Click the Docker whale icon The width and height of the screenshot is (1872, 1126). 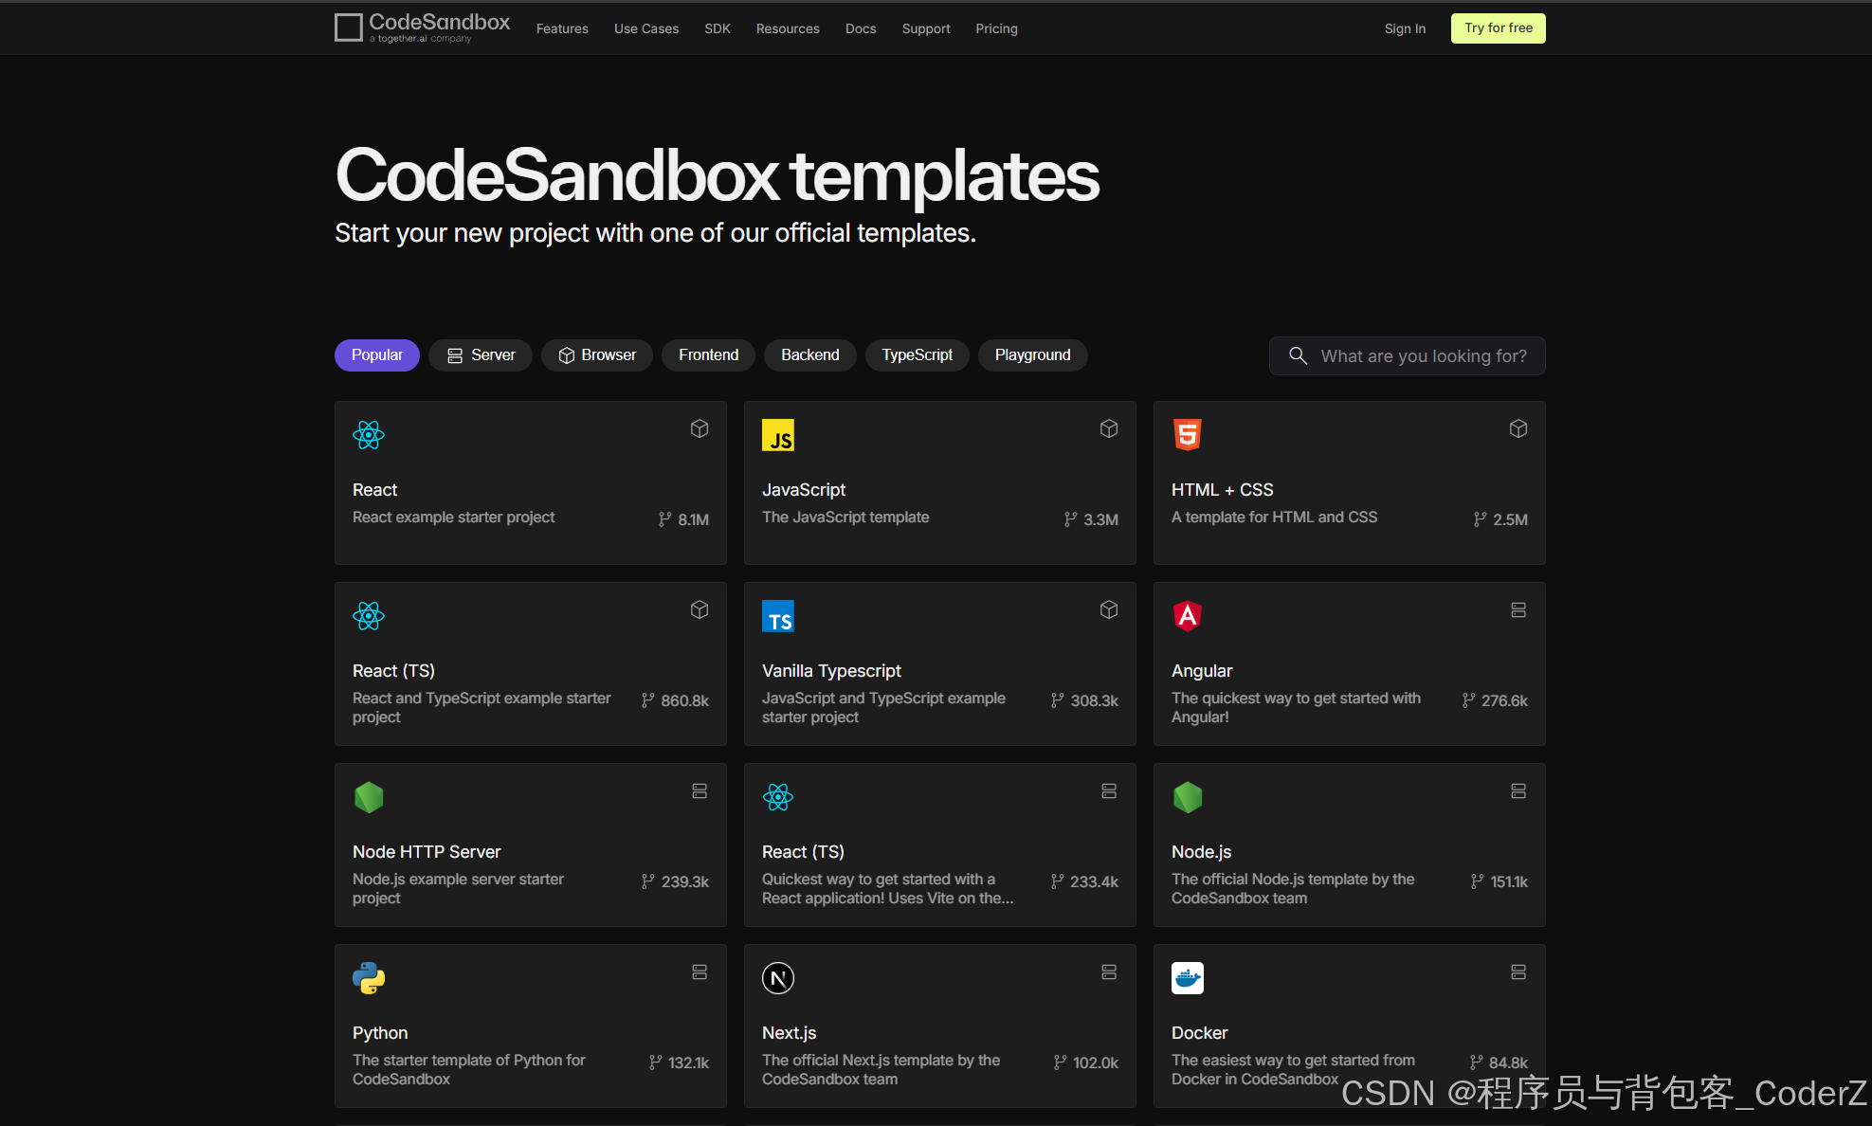coord(1187,978)
